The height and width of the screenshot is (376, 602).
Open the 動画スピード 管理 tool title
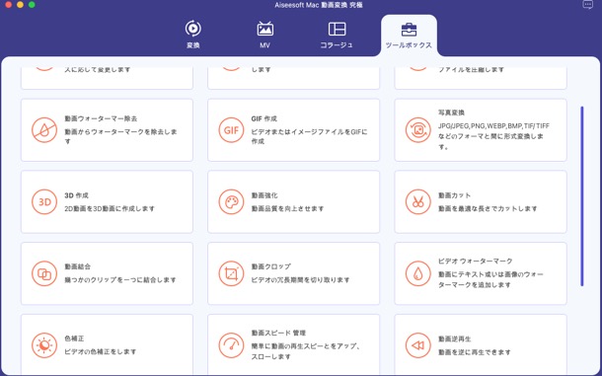pyautogui.click(x=278, y=333)
